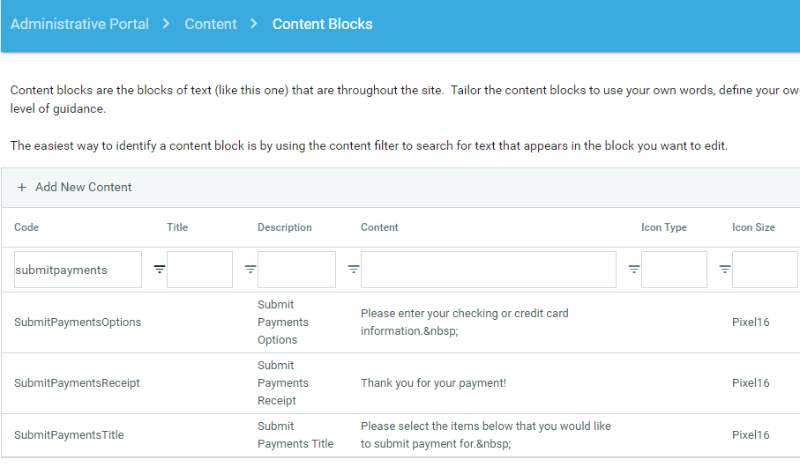Click the Title column filter icon
Image resolution: width=800 pixels, height=467 pixels.
(250, 270)
